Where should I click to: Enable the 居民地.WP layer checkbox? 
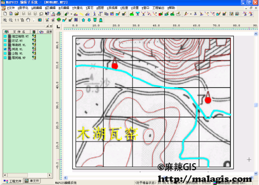point(5,58)
